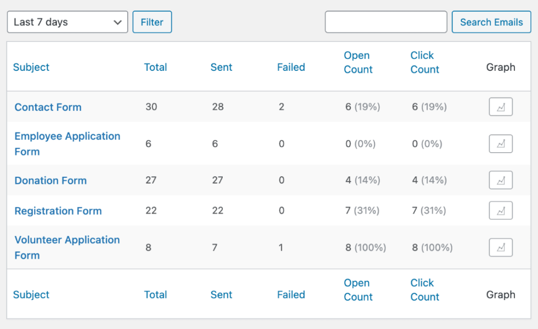Sort by Click Count in top header
The image size is (538, 329).
coord(425,62)
